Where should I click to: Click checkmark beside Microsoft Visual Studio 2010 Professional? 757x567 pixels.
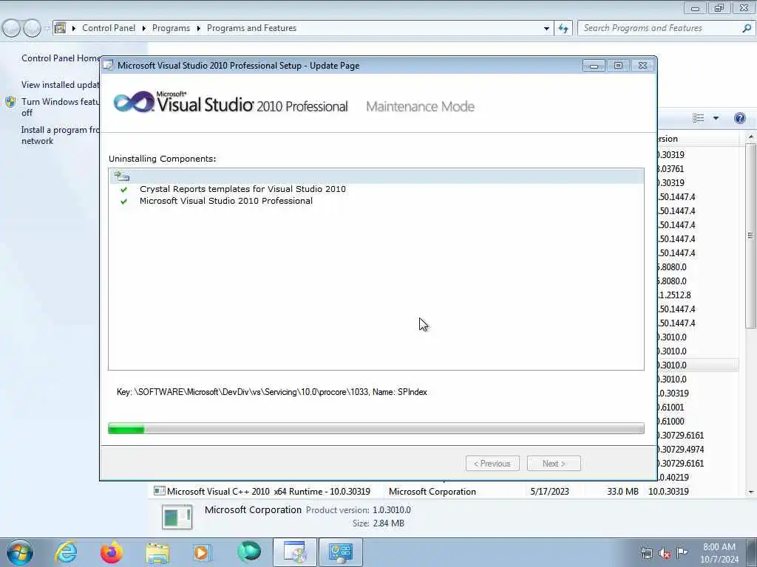(x=124, y=202)
